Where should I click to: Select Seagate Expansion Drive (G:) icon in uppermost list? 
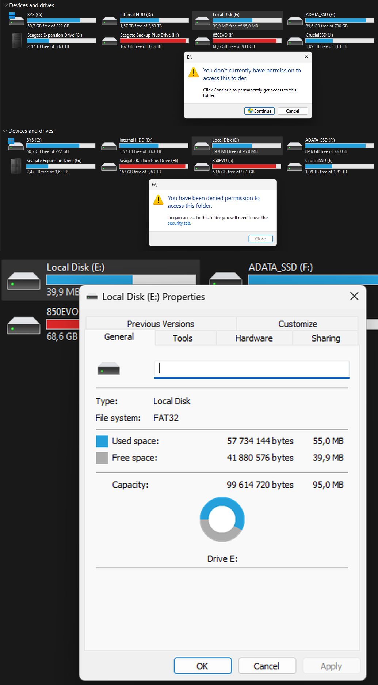pyautogui.click(x=17, y=41)
